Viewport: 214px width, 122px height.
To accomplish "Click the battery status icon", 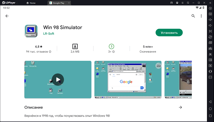I will coord(203,8).
